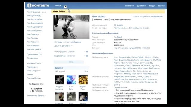This screenshot has width=191, height=107.
Task: Open Видеозаписи с Олегом link
Action: pos(64,56)
